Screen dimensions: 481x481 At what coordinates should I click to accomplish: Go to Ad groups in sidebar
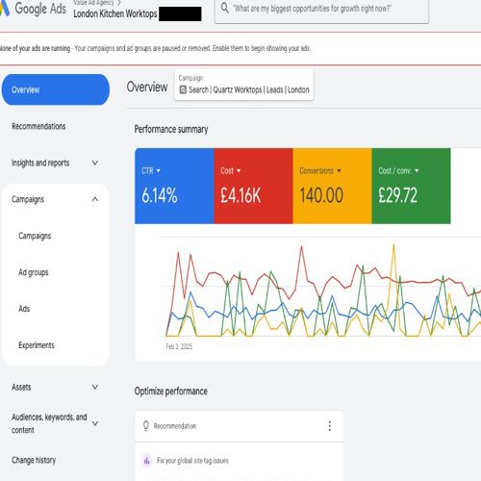click(x=34, y=272)
